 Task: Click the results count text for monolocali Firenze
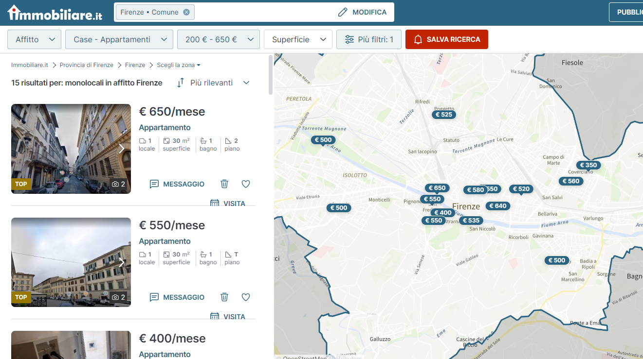(87, 83)
